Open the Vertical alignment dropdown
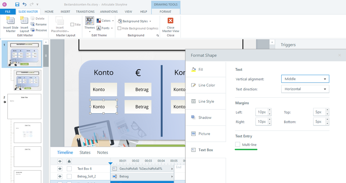 pos(305,79)
